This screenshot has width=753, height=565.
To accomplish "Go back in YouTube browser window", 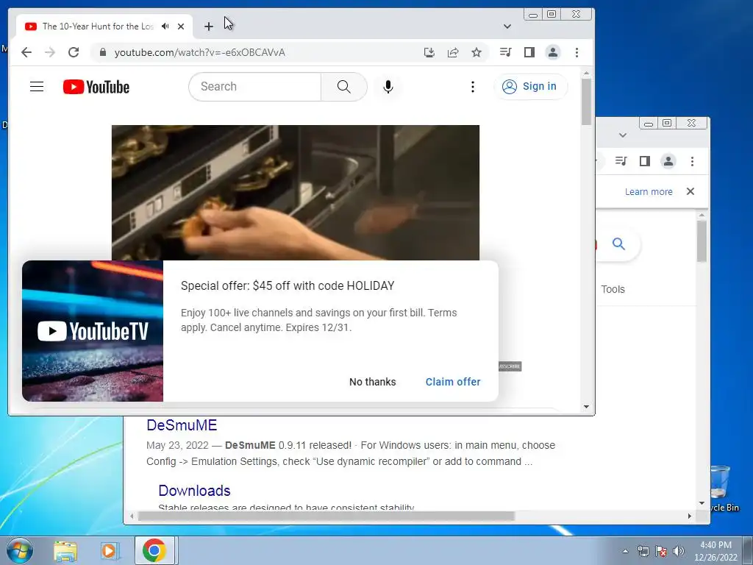I will pos(26,52).
